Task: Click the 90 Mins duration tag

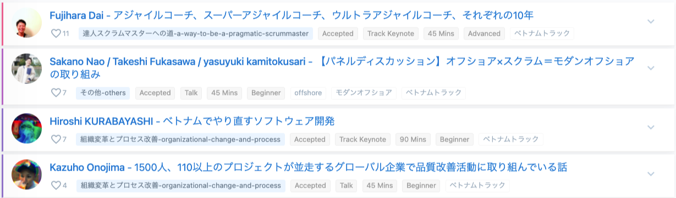Action: coord(413,139)
